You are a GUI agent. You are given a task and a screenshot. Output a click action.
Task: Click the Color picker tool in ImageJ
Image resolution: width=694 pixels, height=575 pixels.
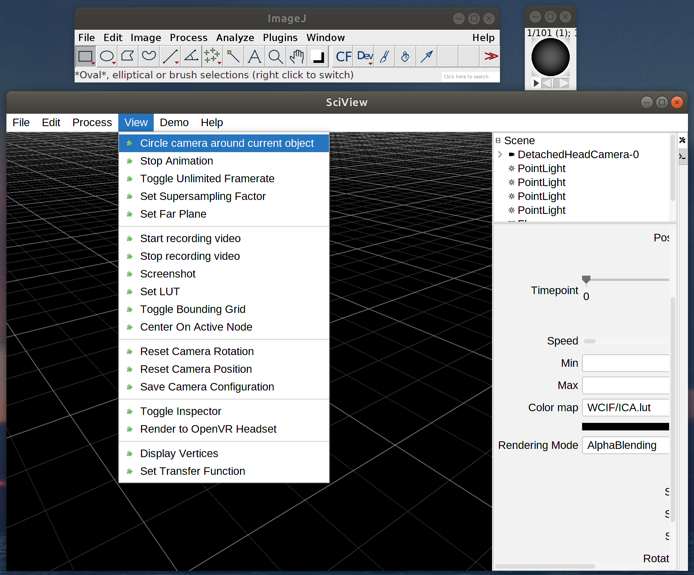pos(318,56)
